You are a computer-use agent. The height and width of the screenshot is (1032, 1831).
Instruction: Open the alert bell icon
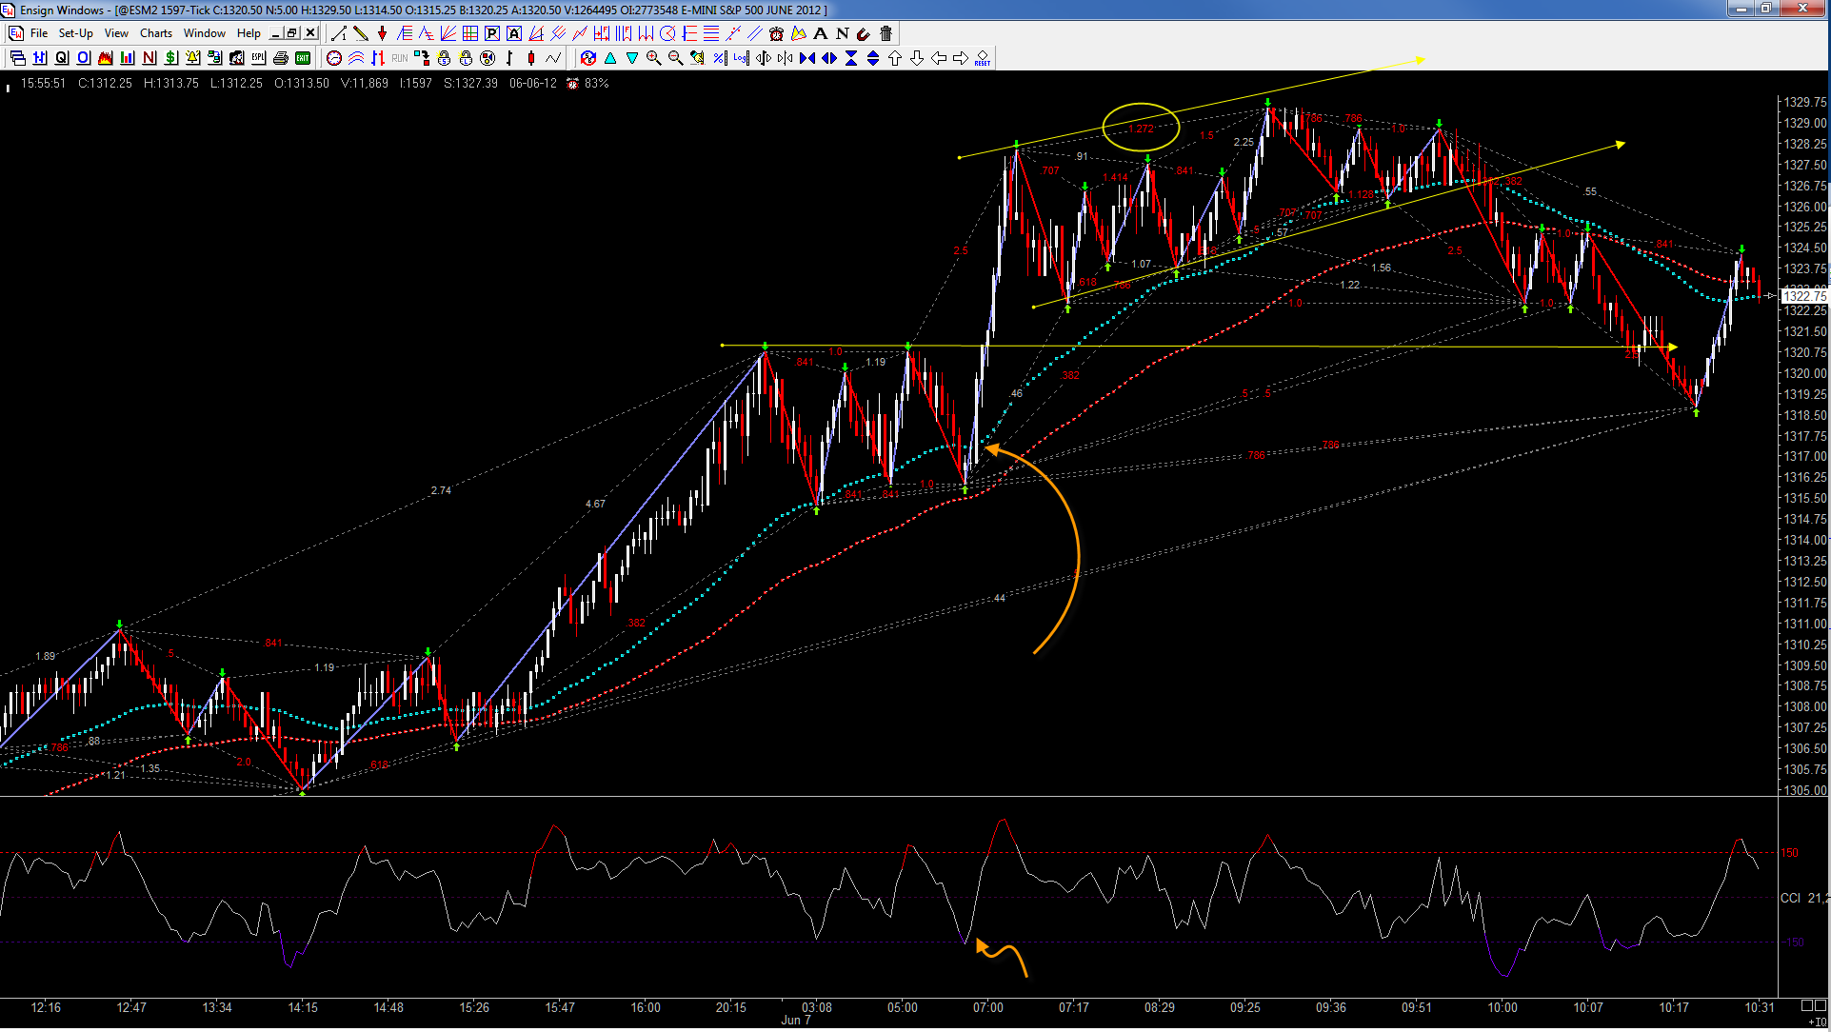click(x=193, y=58)
